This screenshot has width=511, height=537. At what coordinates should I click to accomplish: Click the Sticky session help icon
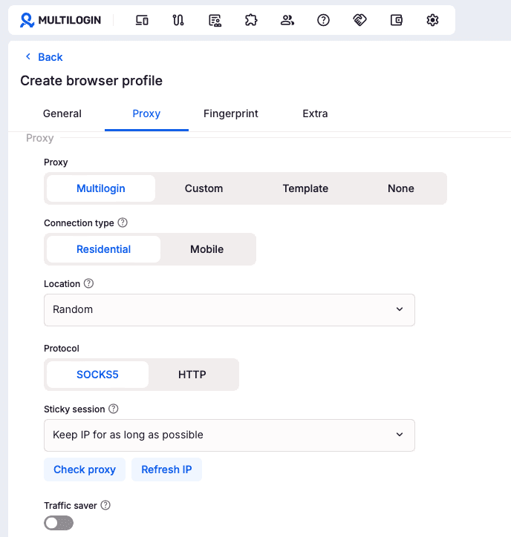pos(114,409)
